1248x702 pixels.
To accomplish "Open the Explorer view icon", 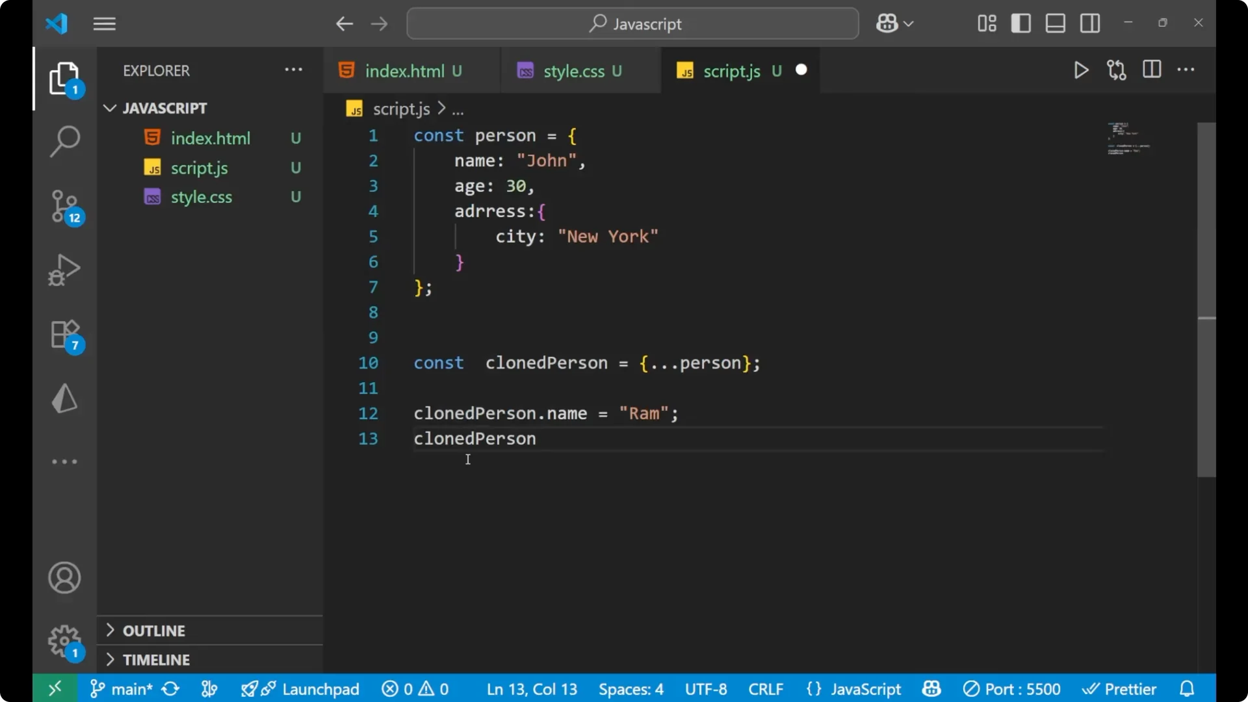I will click(64, 78).
